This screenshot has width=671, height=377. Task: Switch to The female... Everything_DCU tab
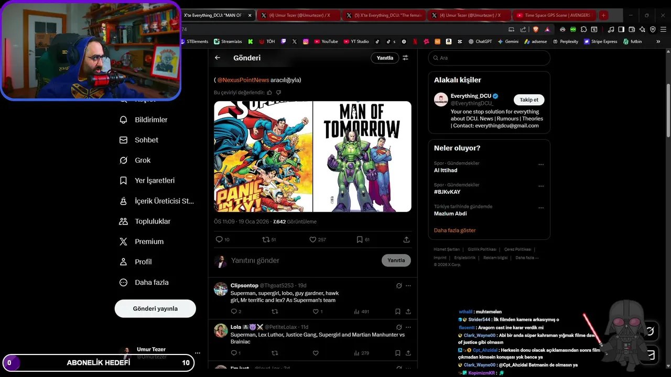384,15
